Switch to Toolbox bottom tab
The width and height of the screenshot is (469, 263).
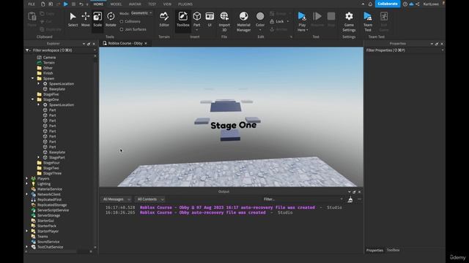click(x=393, y=250)
